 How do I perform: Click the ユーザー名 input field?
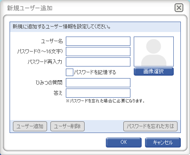(x=98, y=41)
